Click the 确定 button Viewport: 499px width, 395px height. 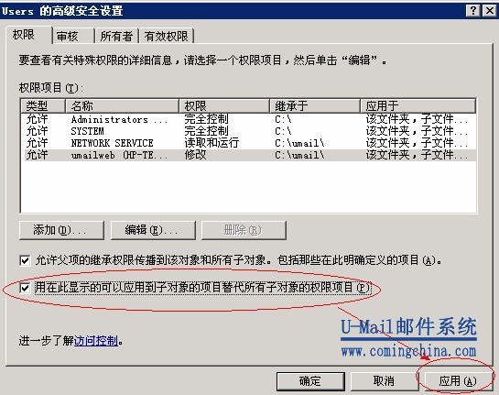310,381
